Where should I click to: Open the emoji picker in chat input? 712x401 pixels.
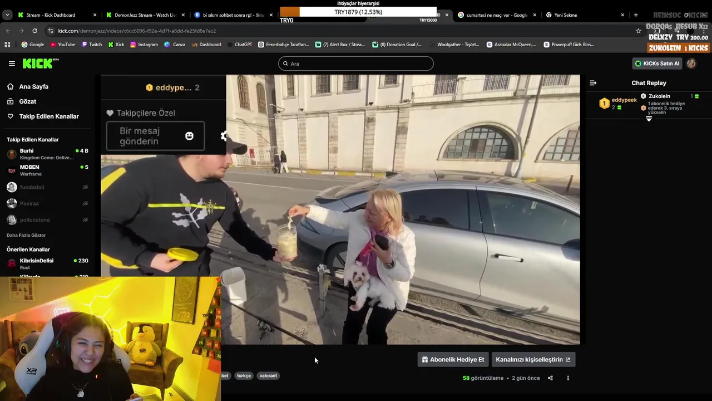click(189, 136)
